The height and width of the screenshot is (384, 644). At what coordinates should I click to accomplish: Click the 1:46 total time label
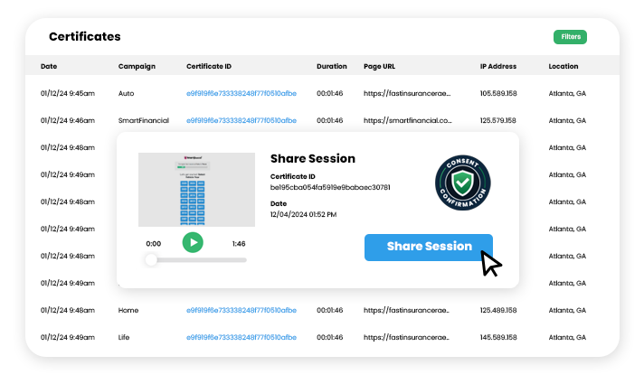coord(239,244)
